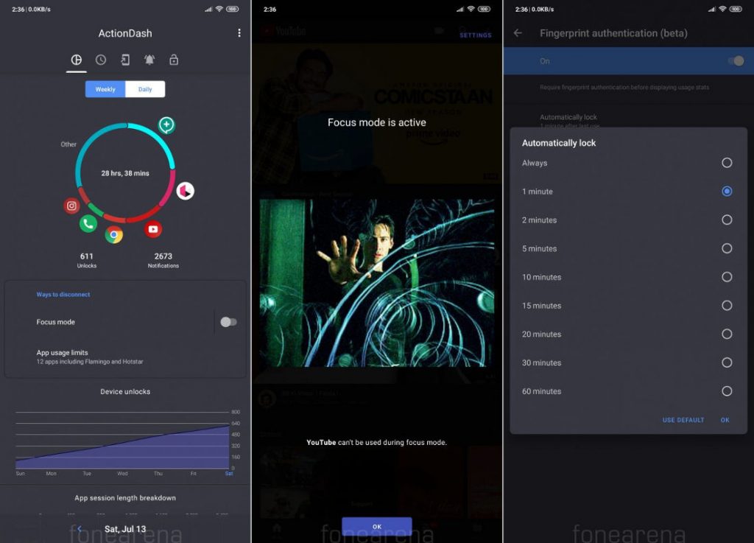Tap the Phone icon on the usage ring
Image resolution: width=754 pixels, height=543 pixels.
click(x=88, y=224)
